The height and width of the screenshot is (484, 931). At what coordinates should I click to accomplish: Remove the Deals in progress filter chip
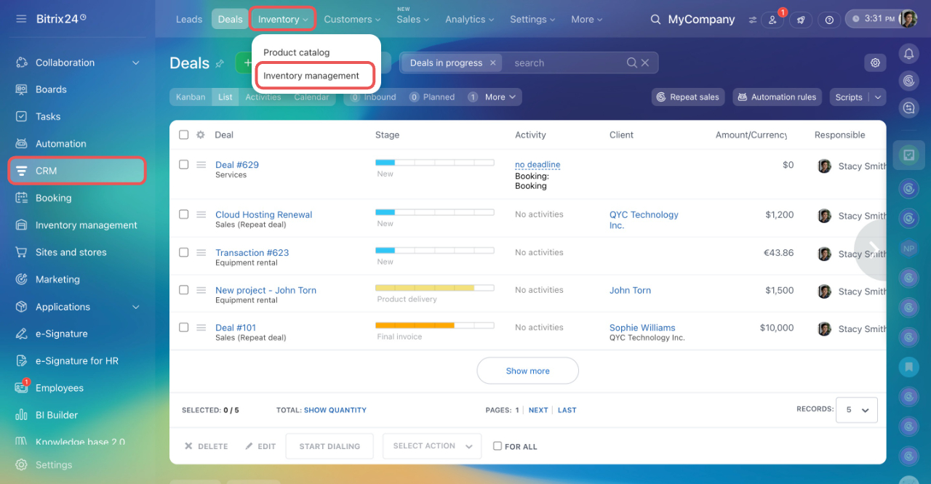click(492, 63)
